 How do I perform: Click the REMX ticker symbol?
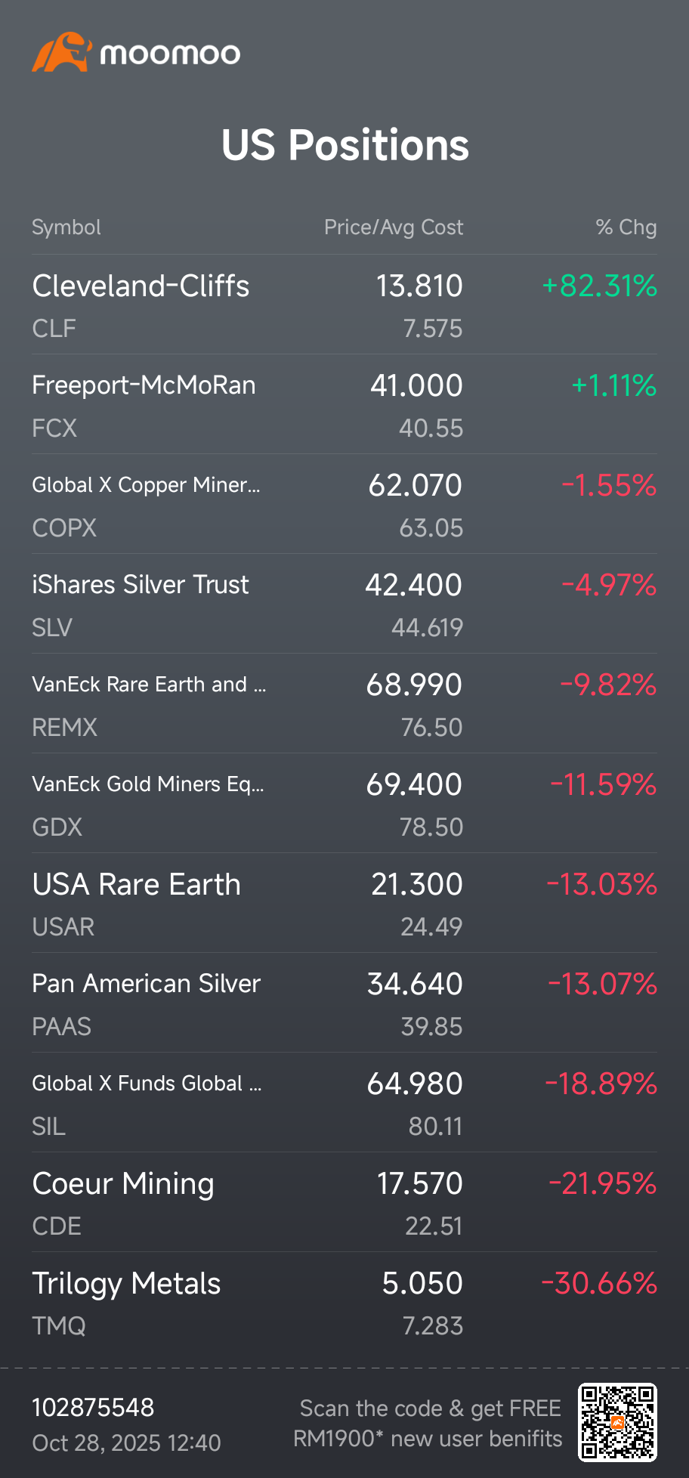tap(65, 728)
